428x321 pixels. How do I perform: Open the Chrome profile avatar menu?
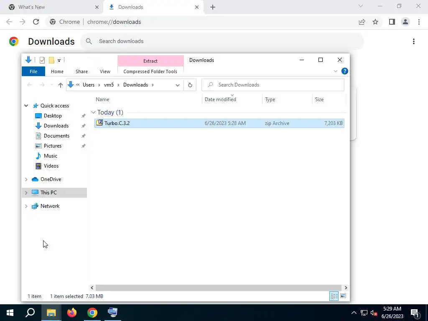click(x=405, y=22)
